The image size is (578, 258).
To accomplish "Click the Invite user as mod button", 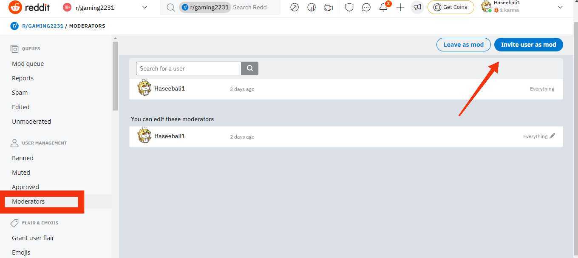I will pyautogui.click(x=528, y=44).
